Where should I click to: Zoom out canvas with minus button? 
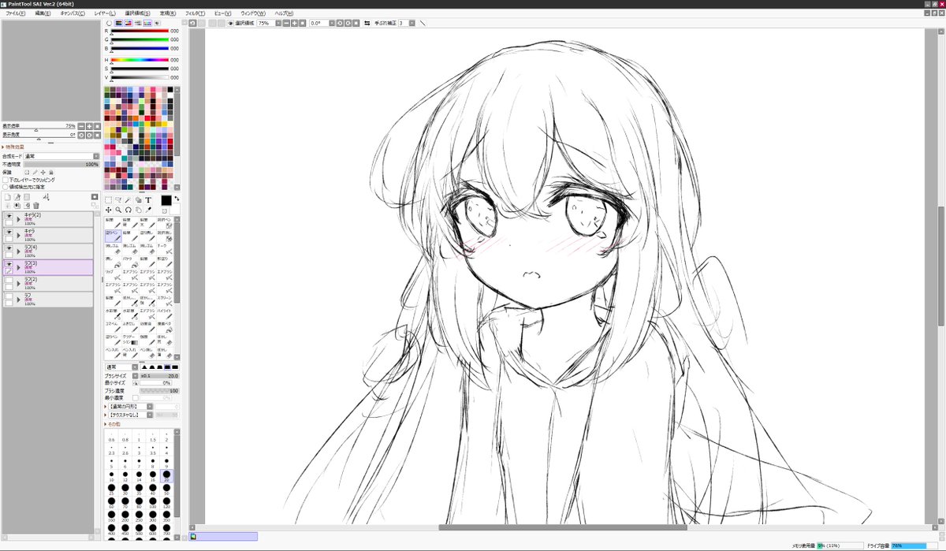pos(286,23)
